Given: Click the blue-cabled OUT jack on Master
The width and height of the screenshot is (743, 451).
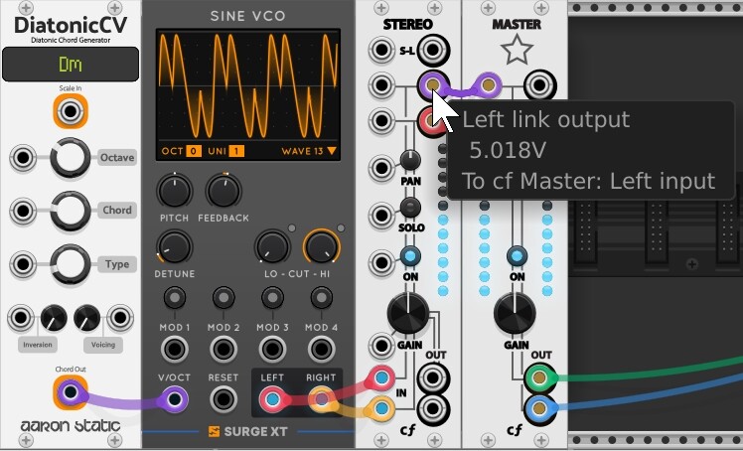Looking at the screenshot, I should tap(538, 408).
